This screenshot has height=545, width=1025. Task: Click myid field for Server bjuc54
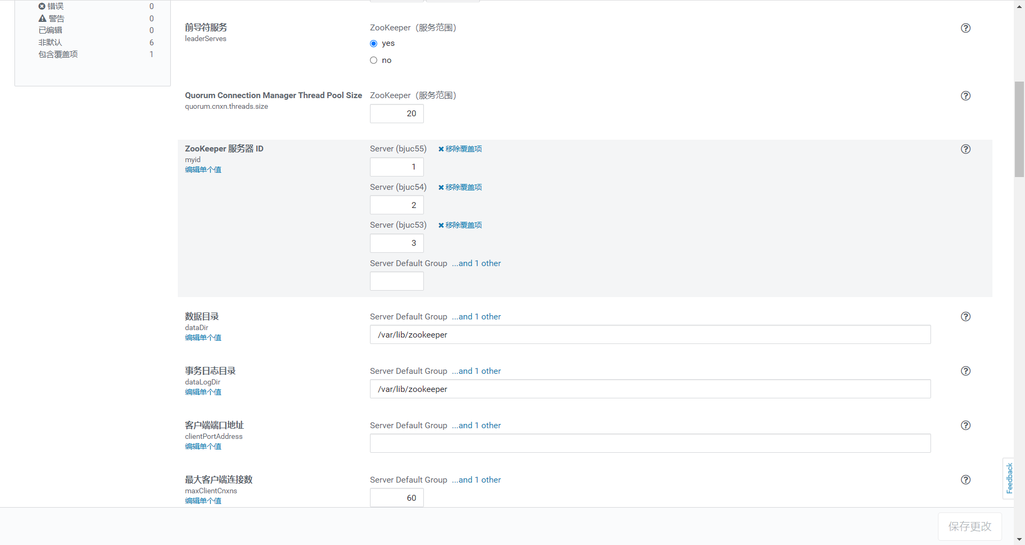397,205
